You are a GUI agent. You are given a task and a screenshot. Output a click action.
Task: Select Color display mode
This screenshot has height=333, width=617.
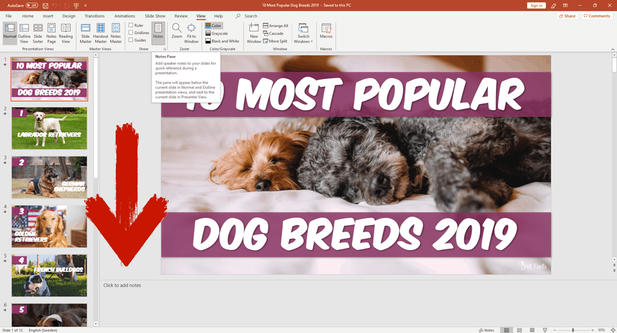213,26
